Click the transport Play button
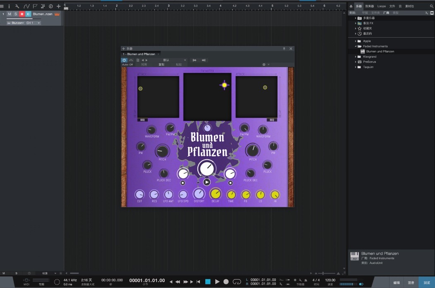This screenshot has height=288, width=435. [x=218, y=282]
